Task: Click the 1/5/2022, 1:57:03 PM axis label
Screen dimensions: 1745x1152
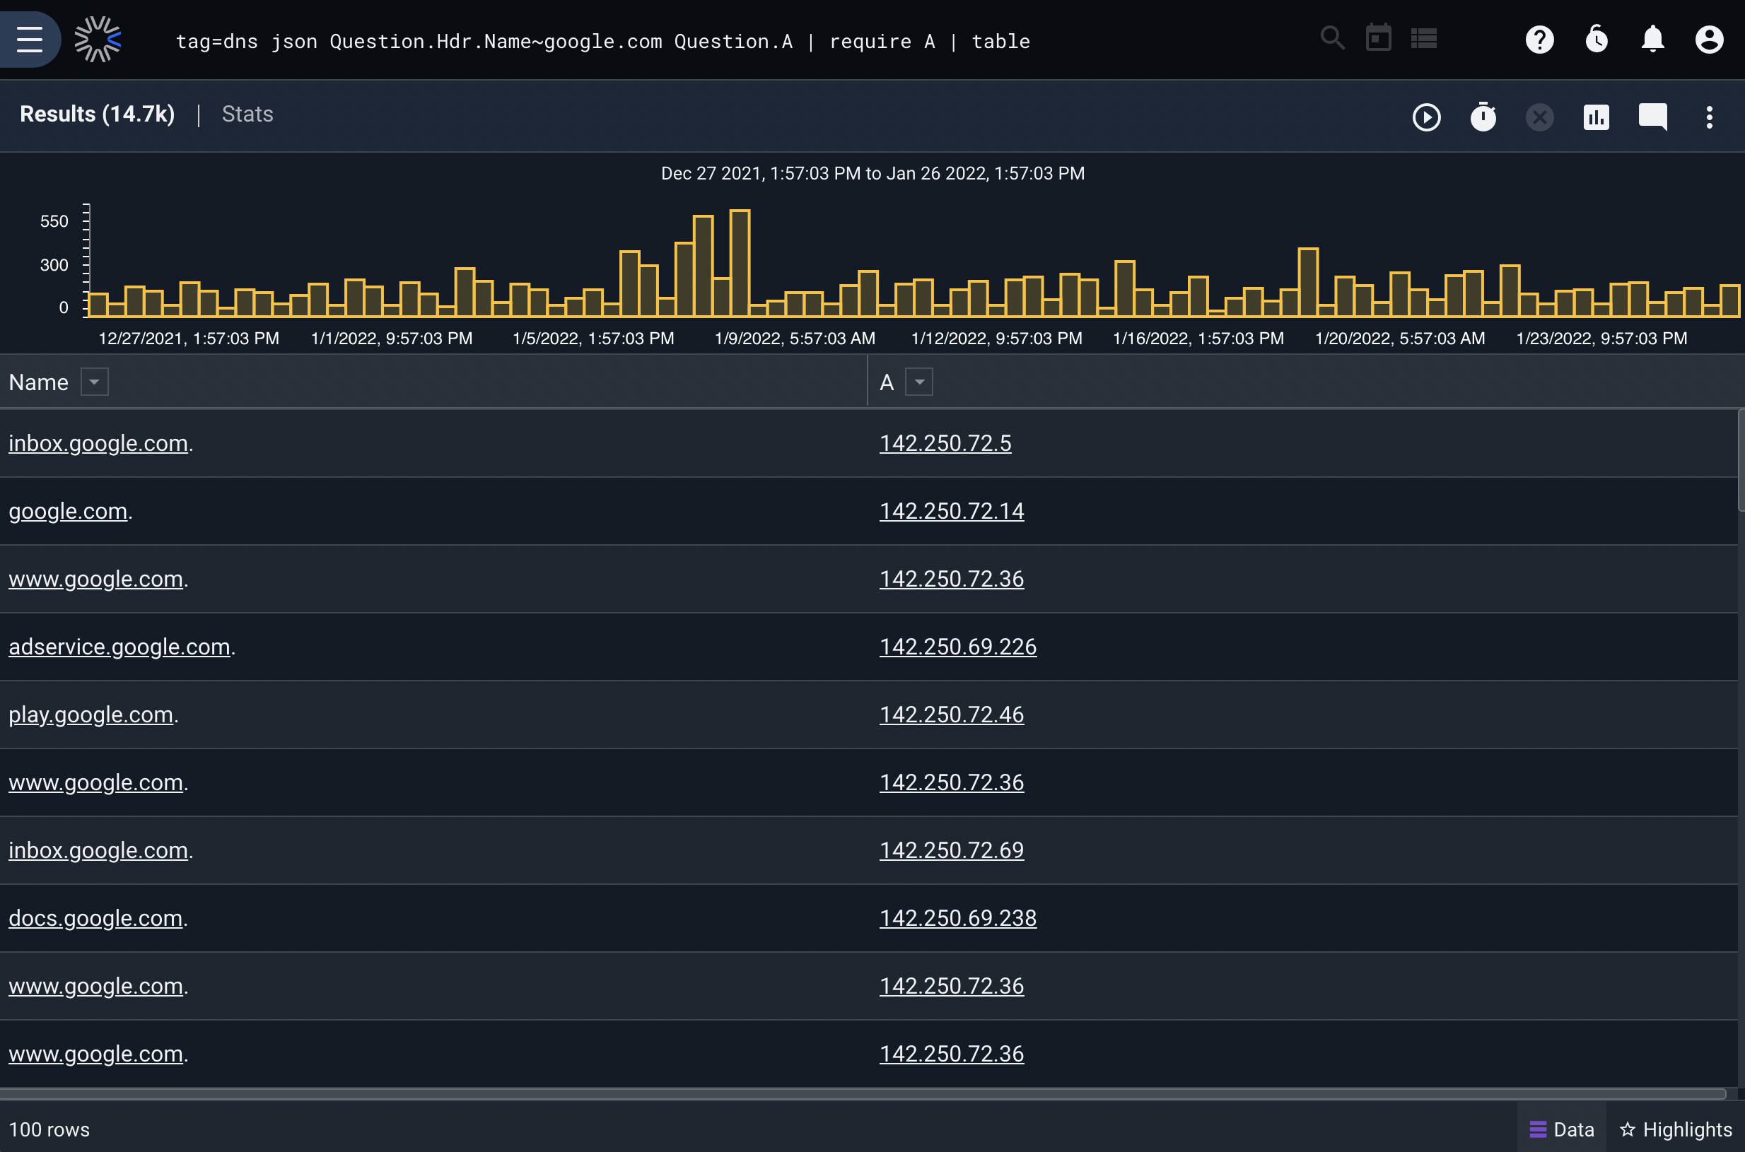Action: click(593, 339)
